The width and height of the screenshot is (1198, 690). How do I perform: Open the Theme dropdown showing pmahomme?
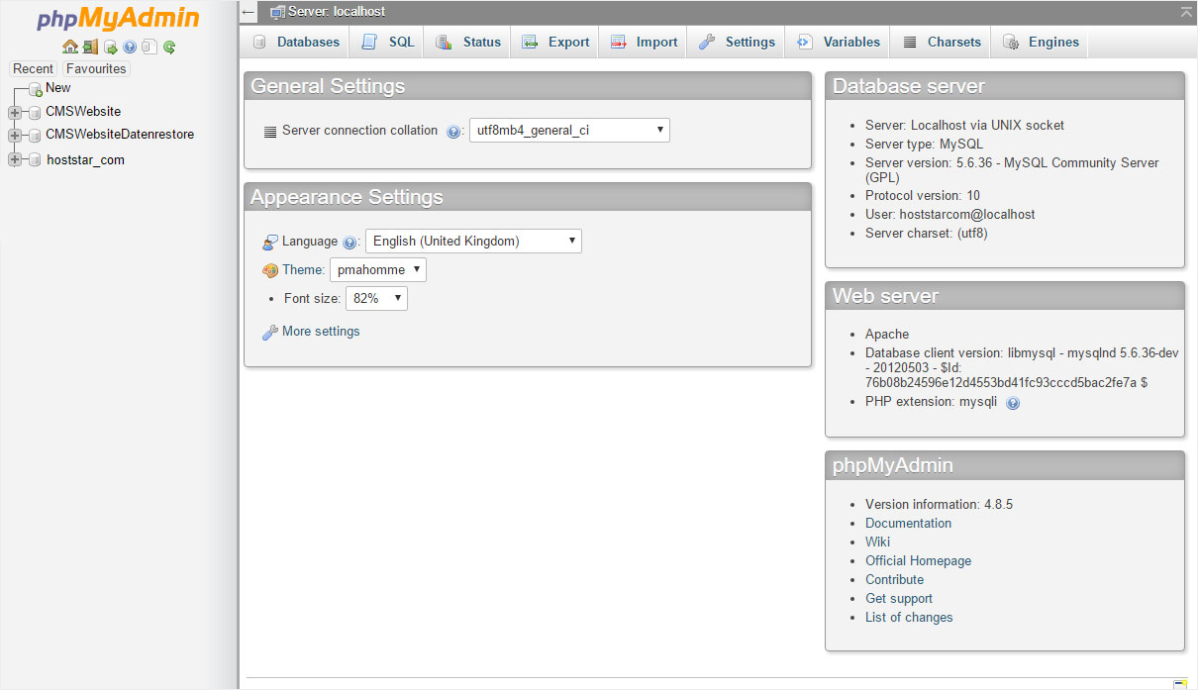pyautogui.click(x=378, y=269)
